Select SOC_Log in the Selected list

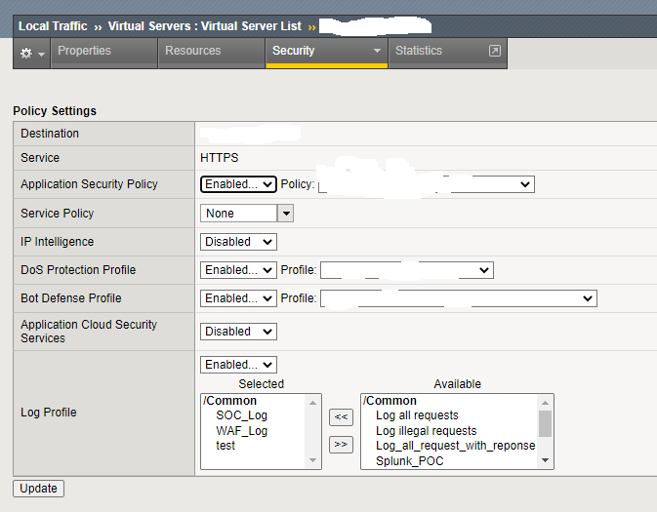click(x=241, y=415)
